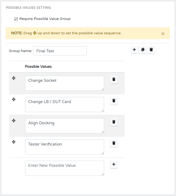The image size is (176, 196).
Task: Remove the Align Docking value
Action: [114, 122]
